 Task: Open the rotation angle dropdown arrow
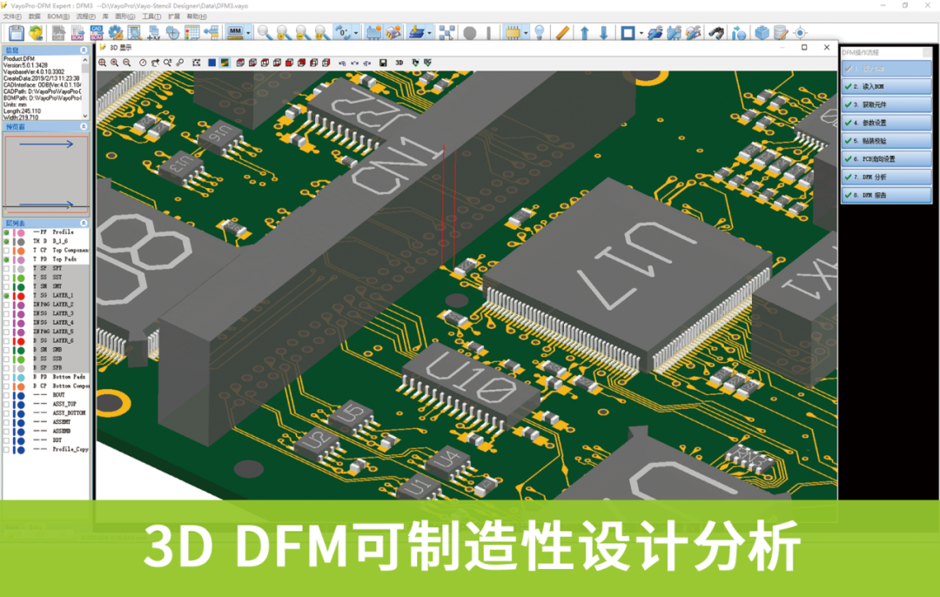pyautogui.click(x=356, y=33)
